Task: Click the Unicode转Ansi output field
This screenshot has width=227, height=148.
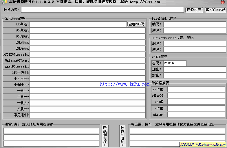Action: 88,61
